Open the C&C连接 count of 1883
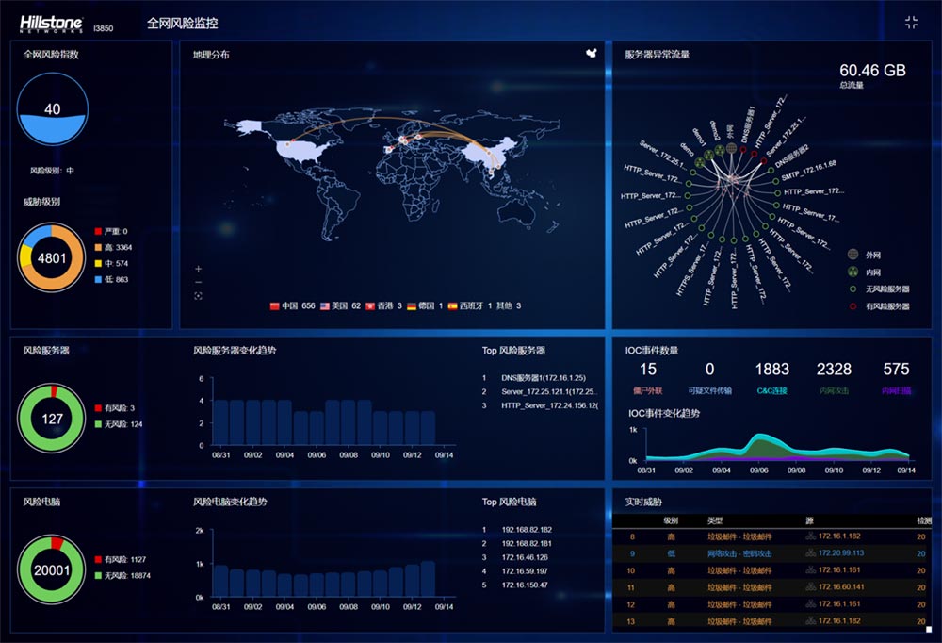The image size is (942, 643). click(x=772, y=369)
